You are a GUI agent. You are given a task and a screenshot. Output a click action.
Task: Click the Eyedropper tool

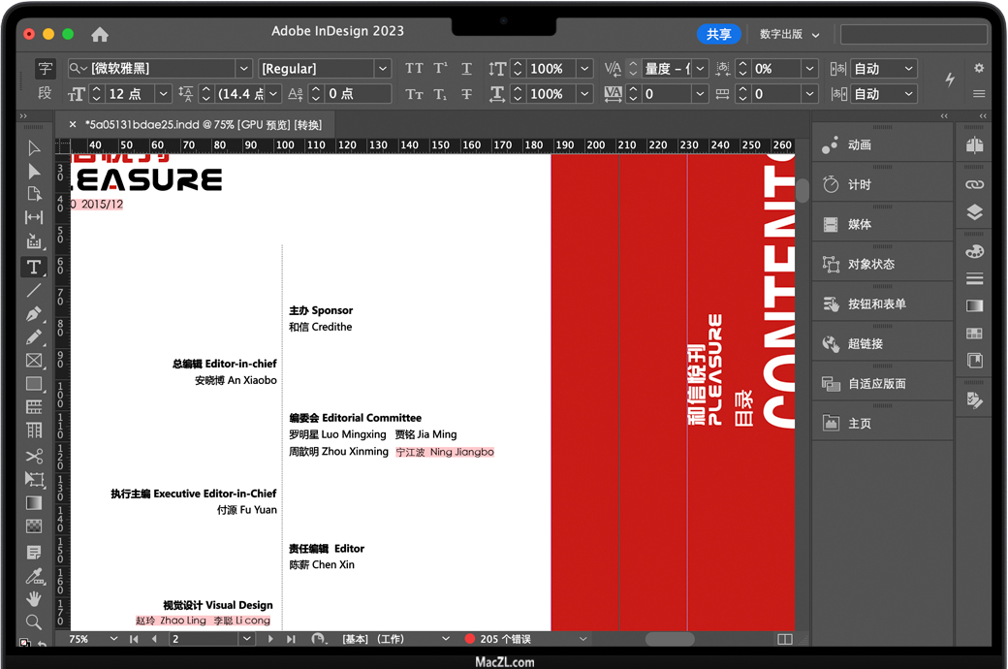[x=34, y=576]
